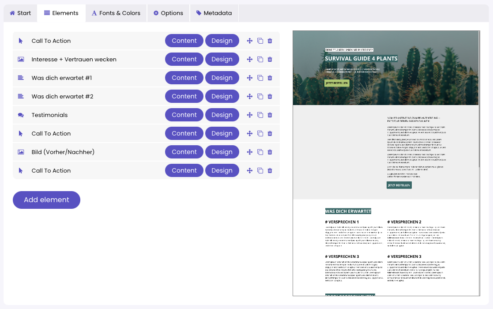Delete the Testimonials element
The image size is (493, 309).
pyautogui.click(x=270, y=115)
